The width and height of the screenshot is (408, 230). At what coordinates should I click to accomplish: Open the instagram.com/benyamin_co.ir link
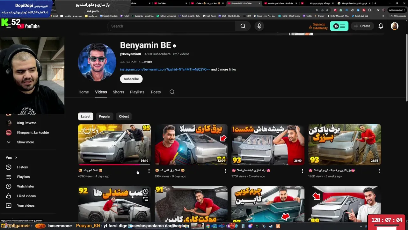(x=165, y=69)
